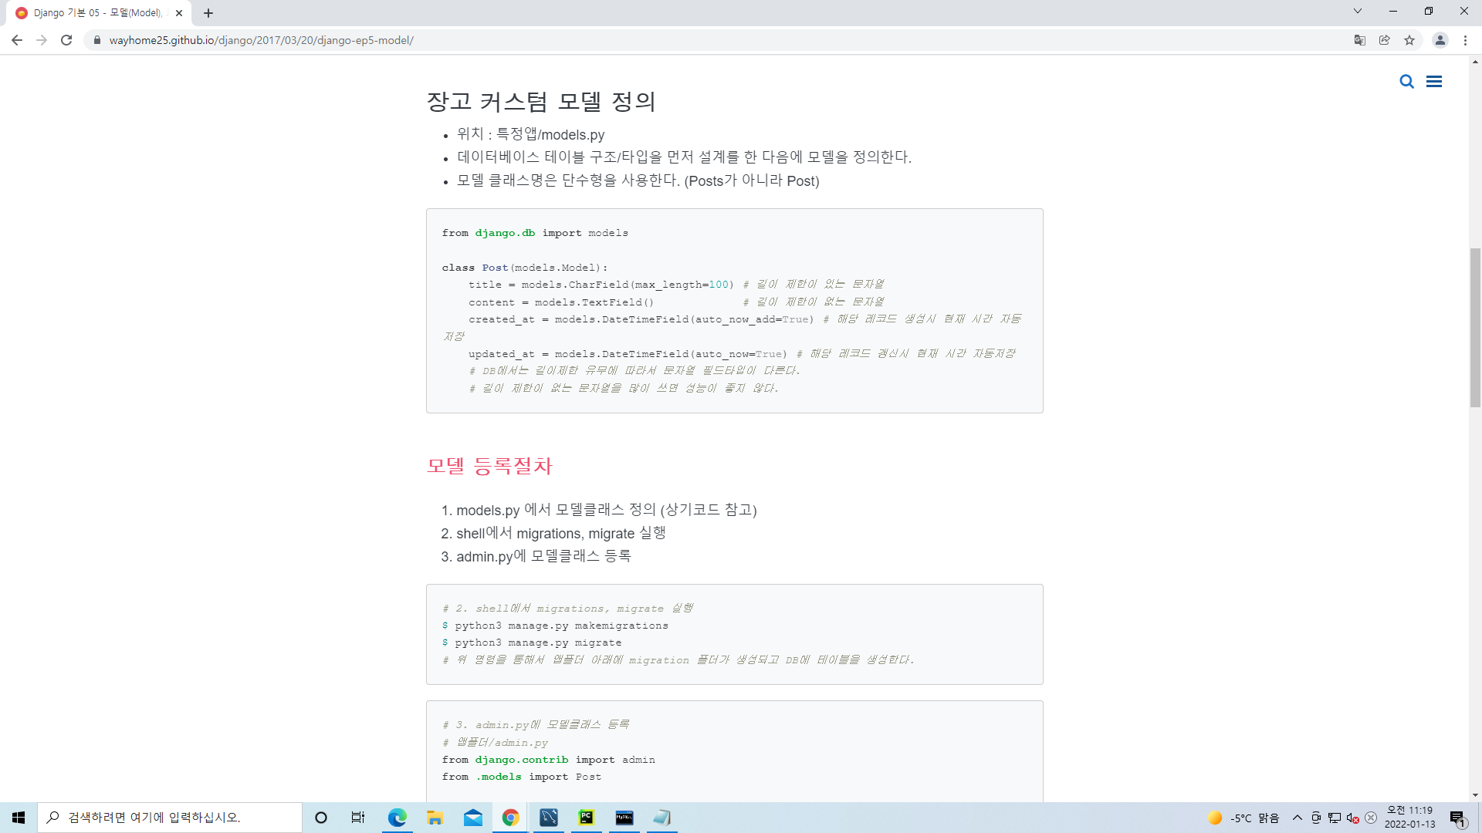Open Windows Task View button
This screenshot has width=1482, height=833.
click(358, 818)
